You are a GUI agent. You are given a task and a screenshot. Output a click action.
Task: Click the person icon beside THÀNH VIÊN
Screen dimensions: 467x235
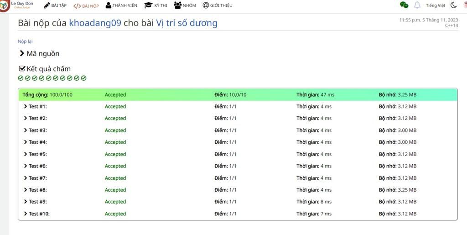109,5
